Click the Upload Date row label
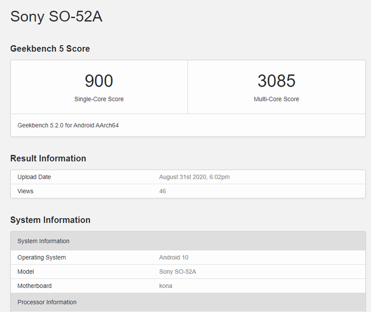371x312 pixels. click(x=34, y=177)
